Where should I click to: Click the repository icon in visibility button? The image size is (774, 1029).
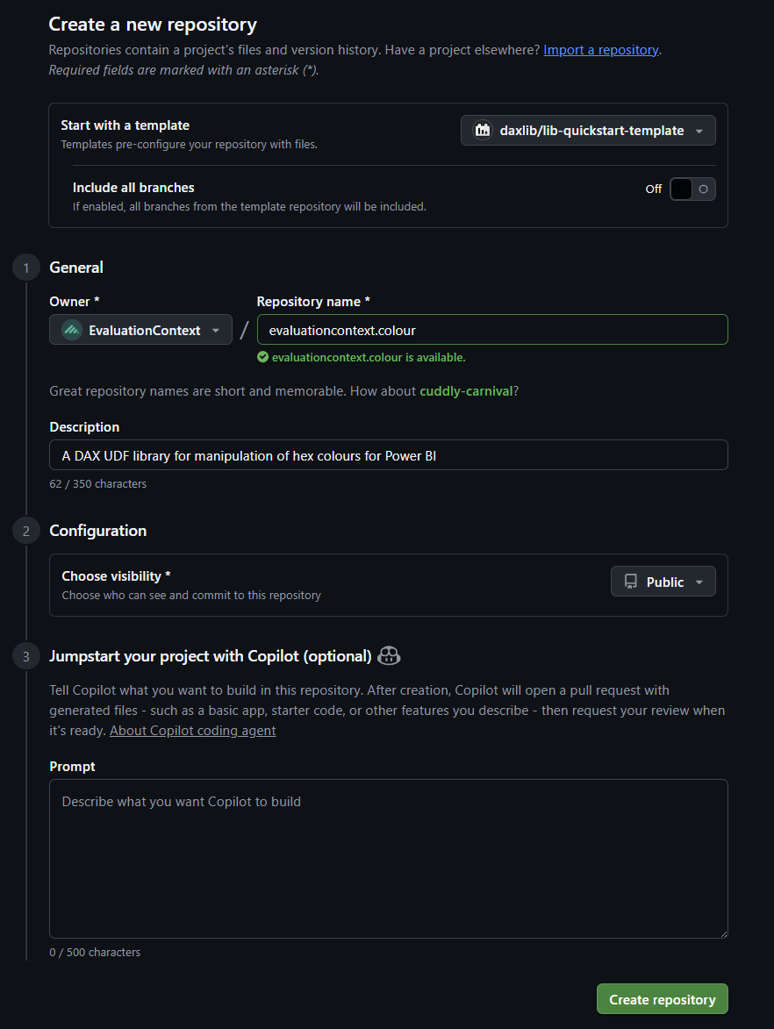pos(631,582)
